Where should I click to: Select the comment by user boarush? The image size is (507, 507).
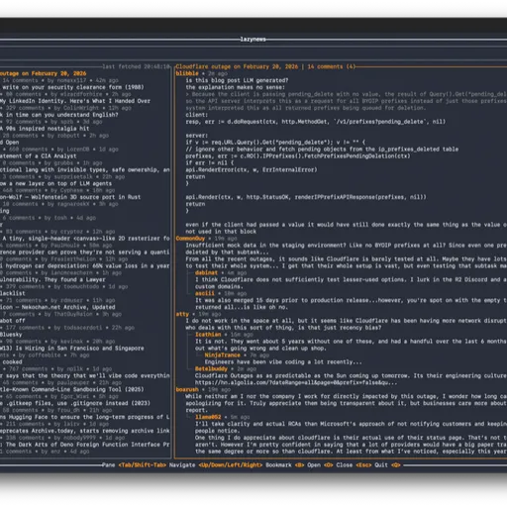[x=187, y=390]
